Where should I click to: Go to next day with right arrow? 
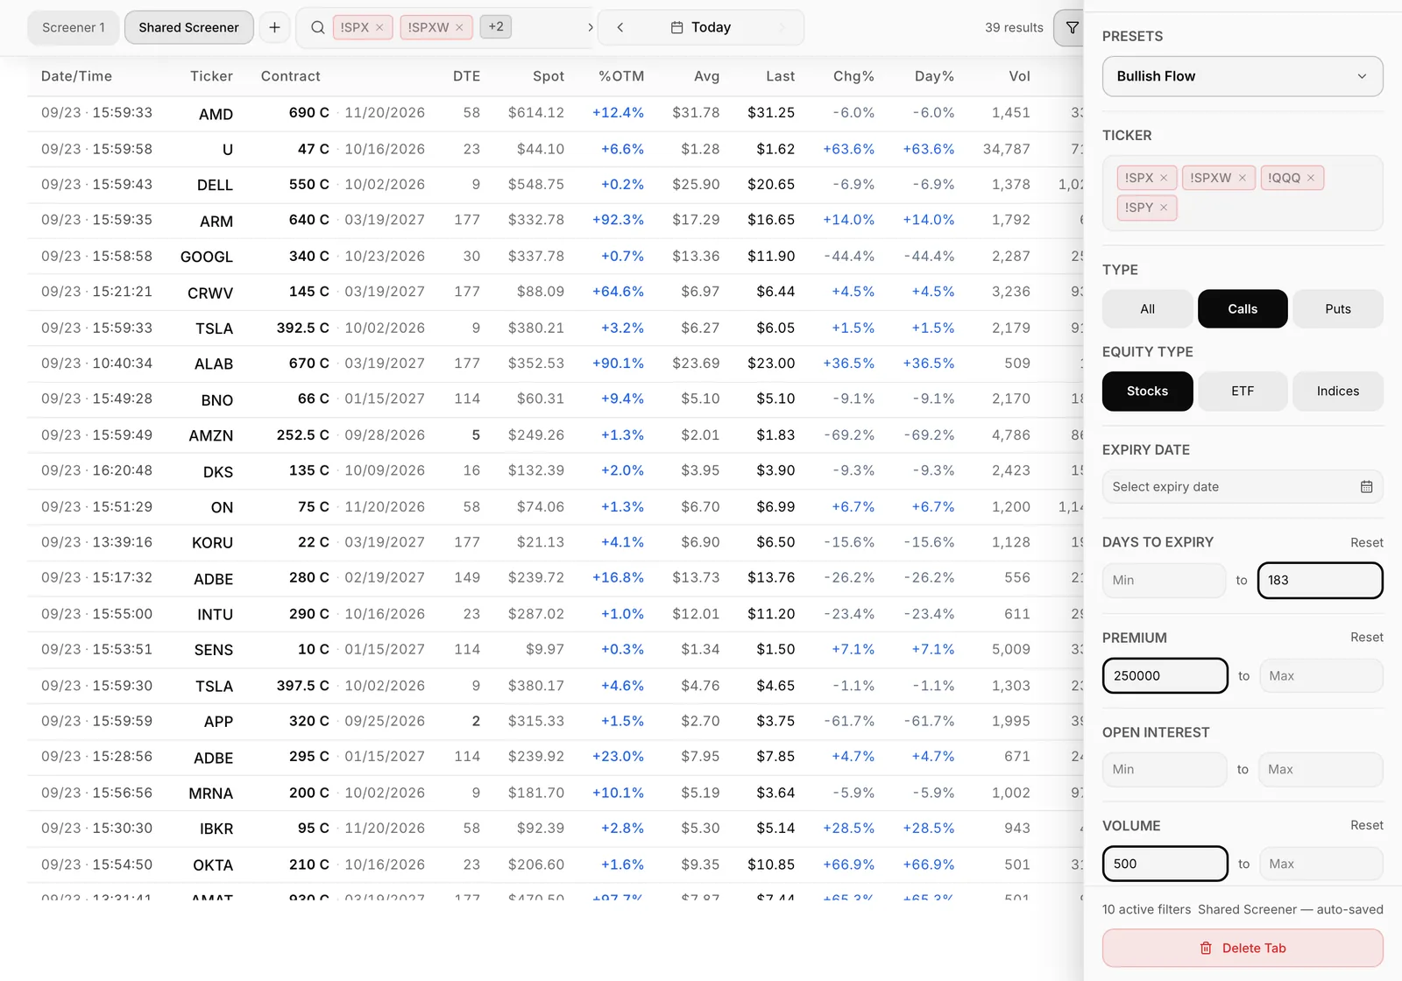(782, 27)
